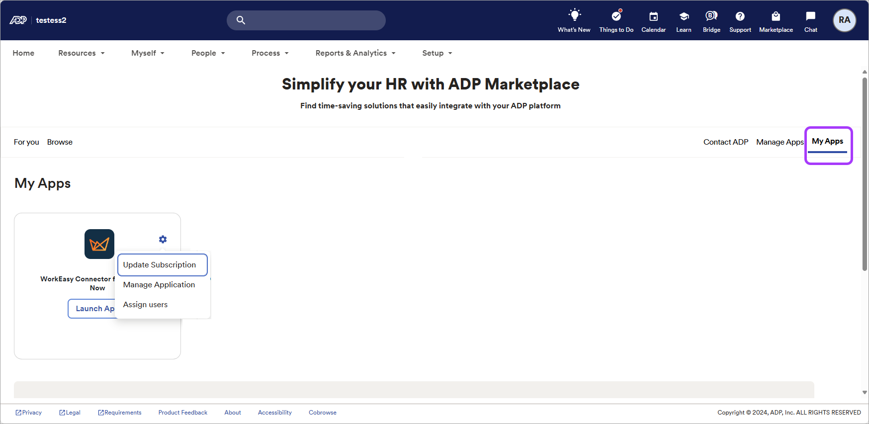
Task: Click Contact ADP link
Action: tap(726, 142)
